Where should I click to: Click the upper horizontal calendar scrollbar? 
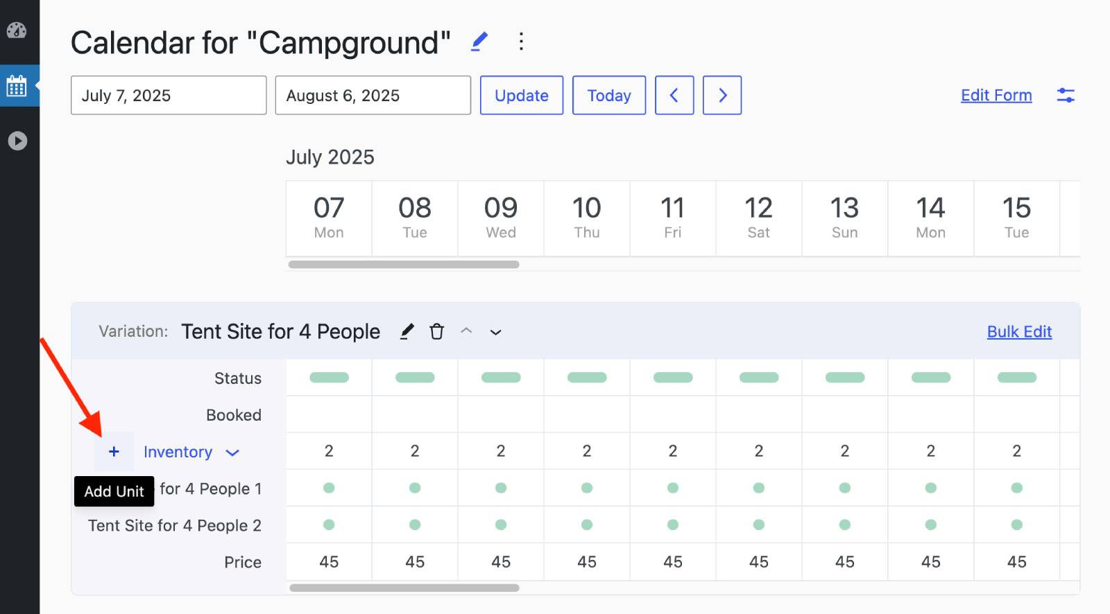coord(404,264)
